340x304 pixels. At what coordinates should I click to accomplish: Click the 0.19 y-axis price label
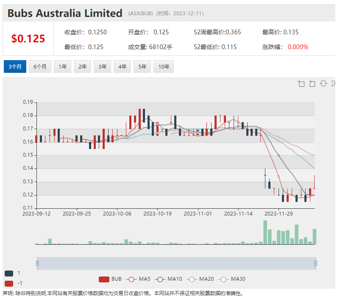point(28,102)
